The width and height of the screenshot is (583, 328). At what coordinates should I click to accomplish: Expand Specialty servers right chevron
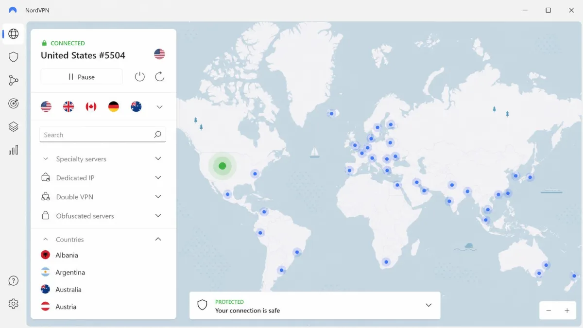tap(158, 159)
